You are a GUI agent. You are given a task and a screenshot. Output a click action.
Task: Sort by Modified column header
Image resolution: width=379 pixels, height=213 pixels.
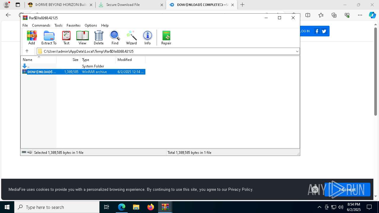click(x=131, y=60)
